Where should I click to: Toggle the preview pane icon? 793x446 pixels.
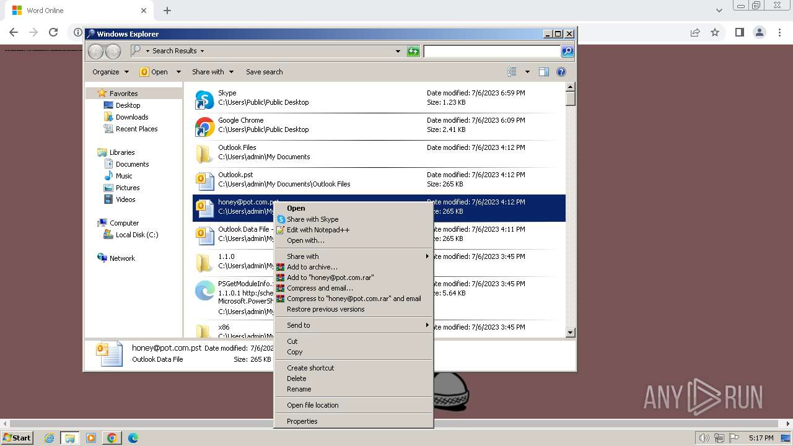[544, 72]
